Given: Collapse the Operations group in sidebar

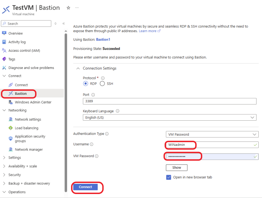Looking at the screenshot, I should pos(4,192).
